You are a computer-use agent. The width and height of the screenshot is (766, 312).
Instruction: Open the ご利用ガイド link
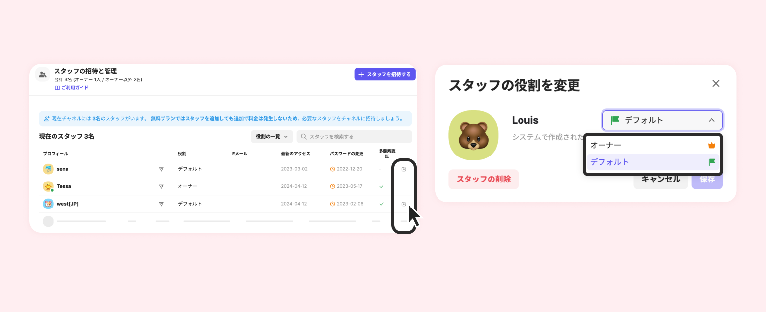point(72,88)
